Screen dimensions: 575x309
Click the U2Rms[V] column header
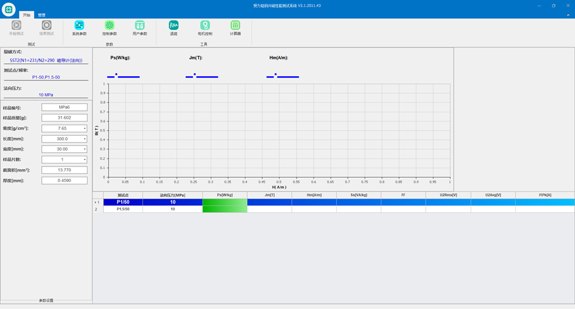point(448,195)
